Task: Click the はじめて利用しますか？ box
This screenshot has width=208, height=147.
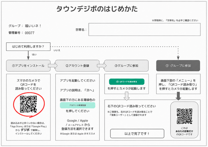Action: [28, 47]
